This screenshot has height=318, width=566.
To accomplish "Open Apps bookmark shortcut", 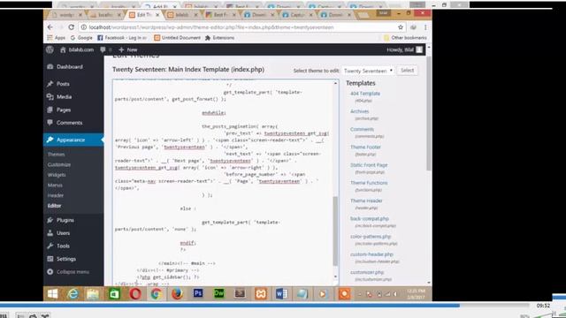I will (x=57, y=37).
